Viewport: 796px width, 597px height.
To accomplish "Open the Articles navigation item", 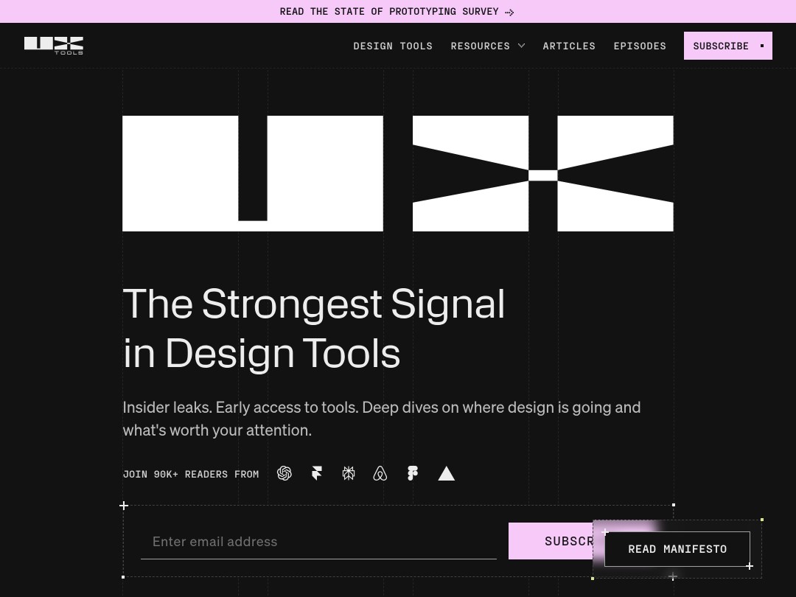I will point(569,45).
